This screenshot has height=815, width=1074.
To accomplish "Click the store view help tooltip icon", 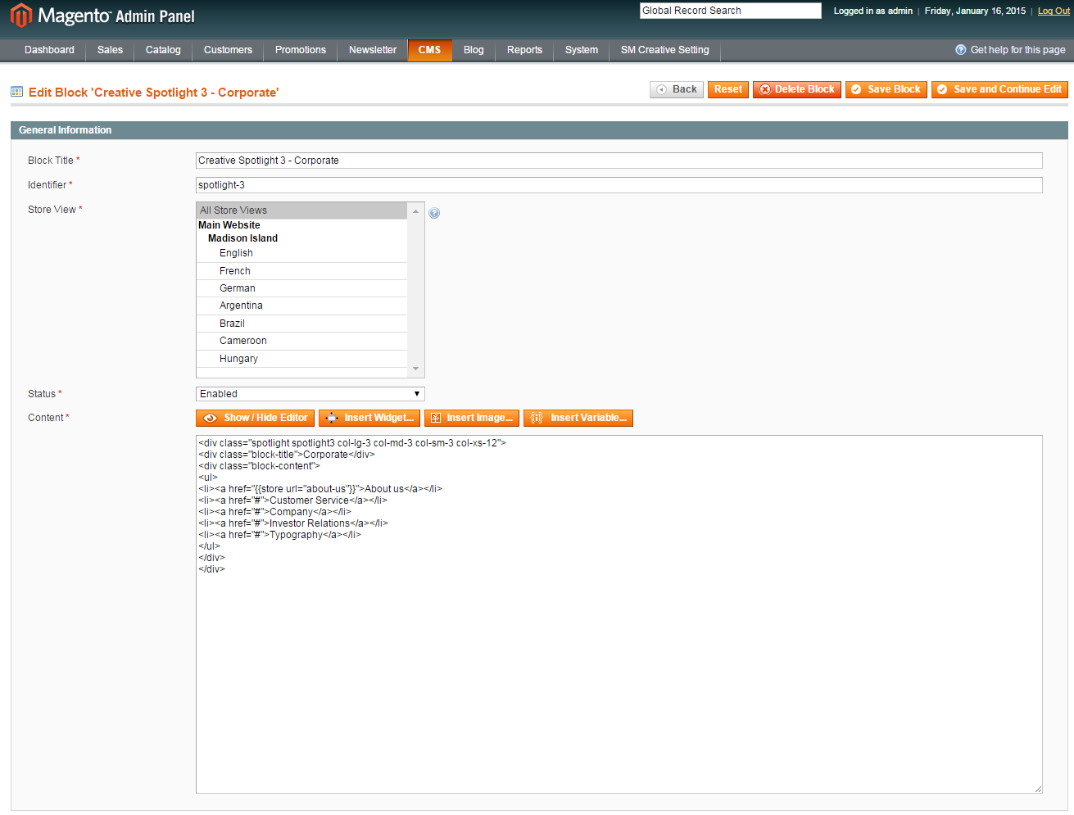I will 434,213.
